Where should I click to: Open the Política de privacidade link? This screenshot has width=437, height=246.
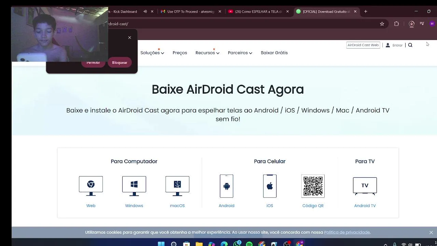(347, 232)
